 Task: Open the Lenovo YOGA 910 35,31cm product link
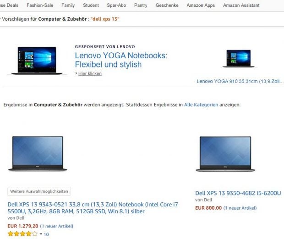click(x=240, y=81)
